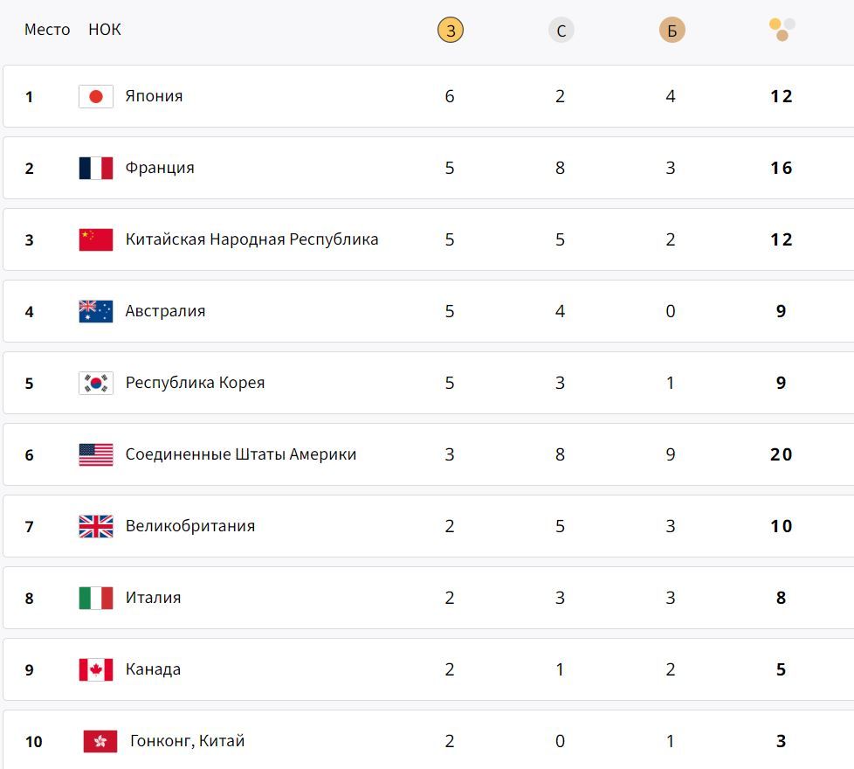Screen dimensions: 854x769
Task: Click the bronze medal header icon
Action: [670, 29]
